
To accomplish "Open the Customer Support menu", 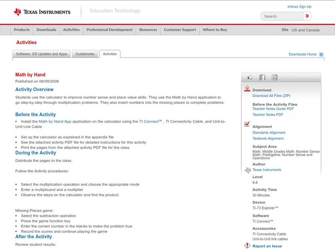I will (x=180, y=30).
